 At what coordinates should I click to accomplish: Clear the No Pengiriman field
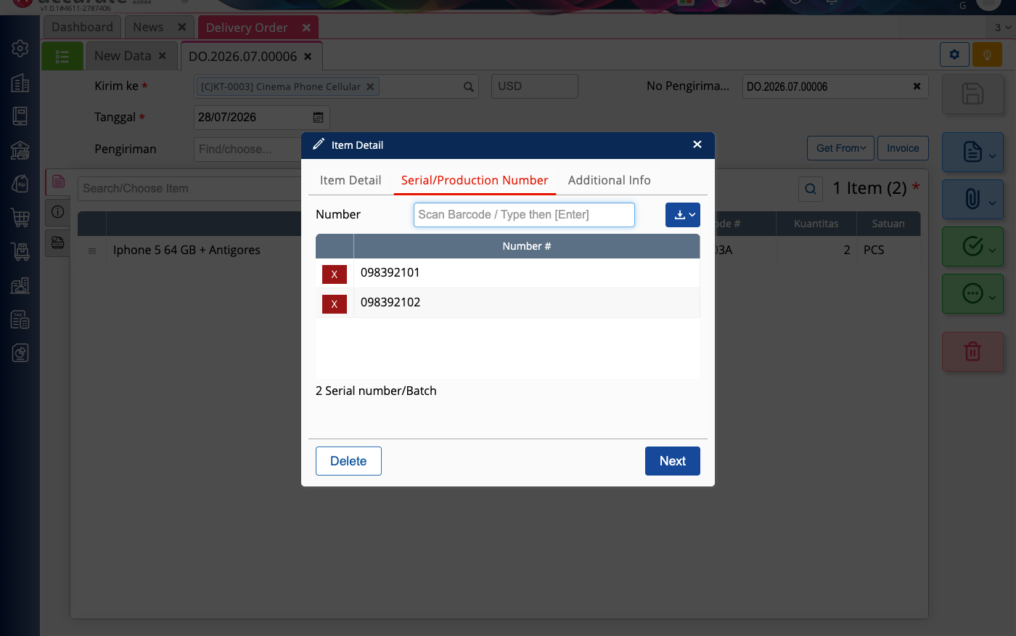917,86
